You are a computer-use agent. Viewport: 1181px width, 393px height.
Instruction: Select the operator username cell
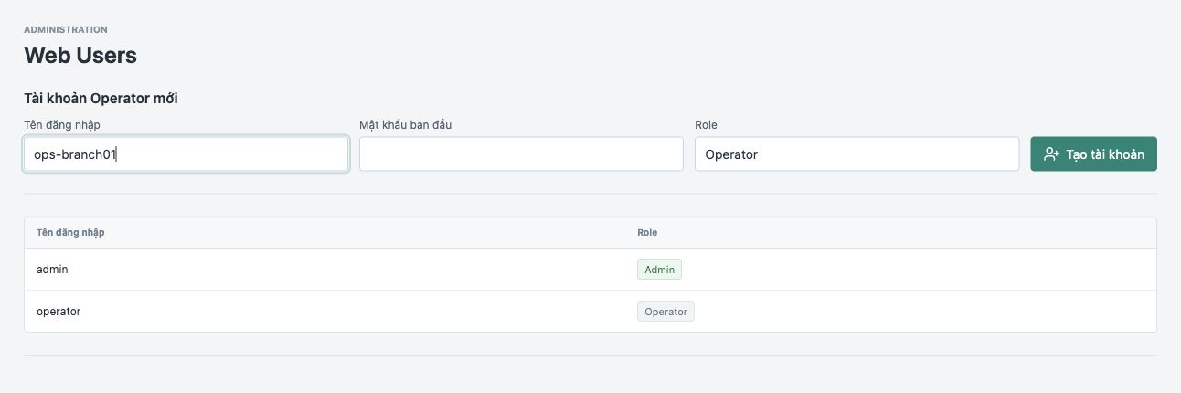tap(59, 312)
